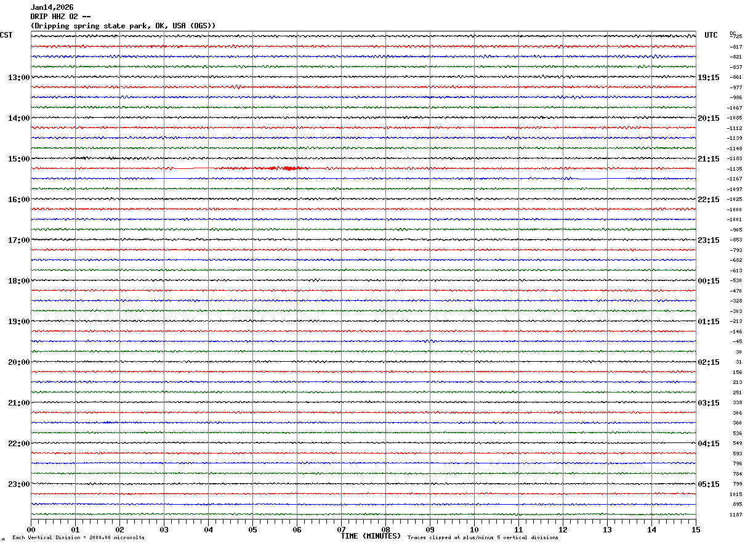Click the 23:15 UTC time label
Screen dimensions: 745x546
(x=709, y=240)
